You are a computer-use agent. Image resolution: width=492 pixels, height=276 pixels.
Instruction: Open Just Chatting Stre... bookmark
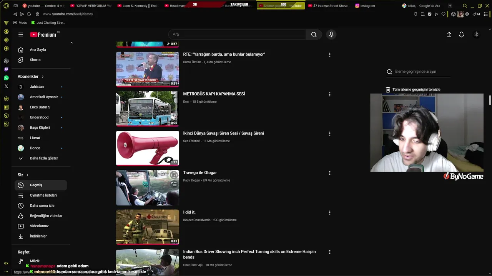point(48,23)
